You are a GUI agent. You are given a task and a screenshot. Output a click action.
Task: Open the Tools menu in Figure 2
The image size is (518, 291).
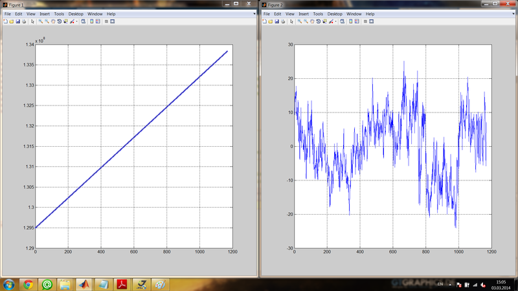[x=318, y=14]
